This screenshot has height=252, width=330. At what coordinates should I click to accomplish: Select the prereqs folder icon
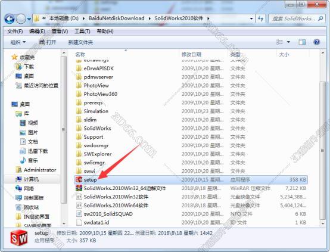coord(79,102)
